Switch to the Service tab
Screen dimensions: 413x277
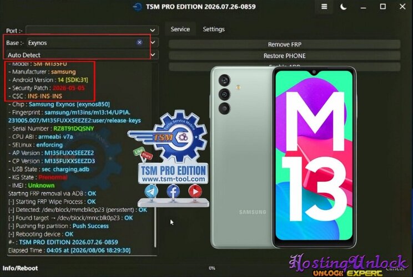pos(180,29)
